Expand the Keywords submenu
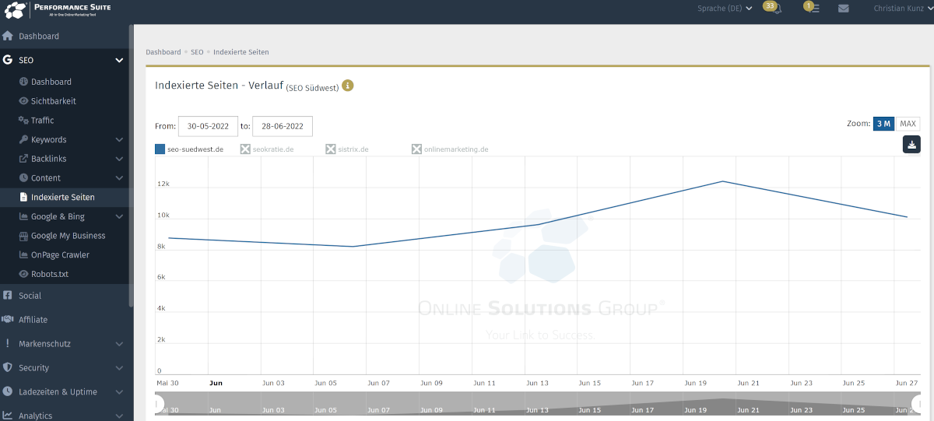 [x=118, y=140]
